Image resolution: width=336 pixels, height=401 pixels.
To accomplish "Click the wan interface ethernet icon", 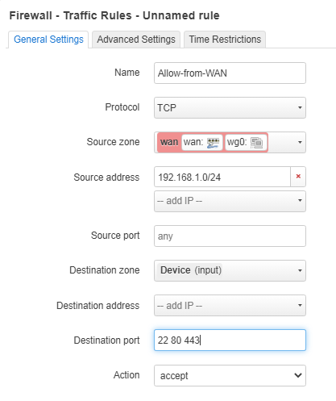I will (214, 143).
